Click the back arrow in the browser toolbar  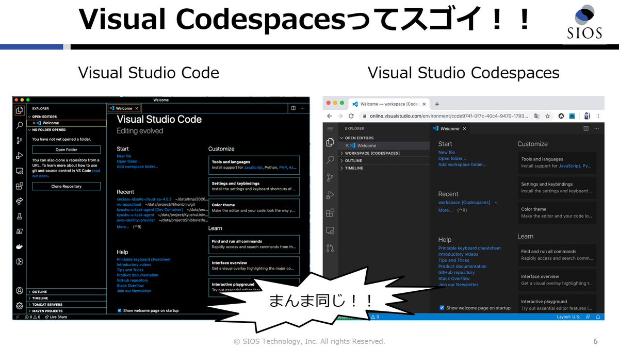pos(329,116)
